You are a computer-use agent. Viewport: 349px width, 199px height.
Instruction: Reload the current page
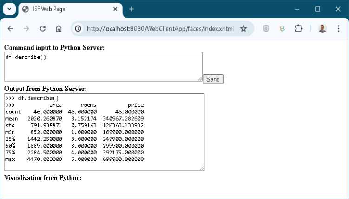[x=42, y=28]
